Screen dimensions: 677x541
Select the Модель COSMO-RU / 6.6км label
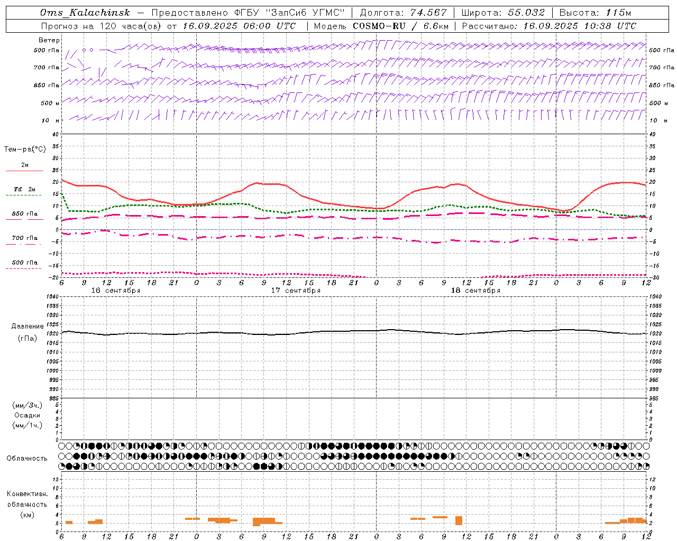(x=381, y=25)
